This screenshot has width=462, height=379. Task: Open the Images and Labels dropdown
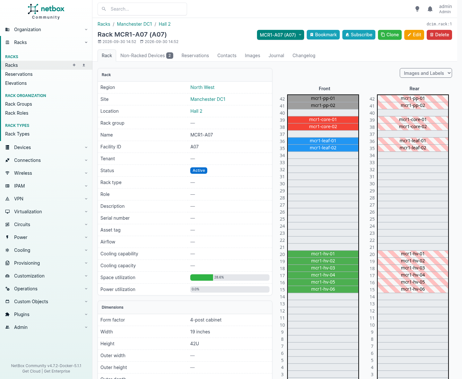pos(426,73)
